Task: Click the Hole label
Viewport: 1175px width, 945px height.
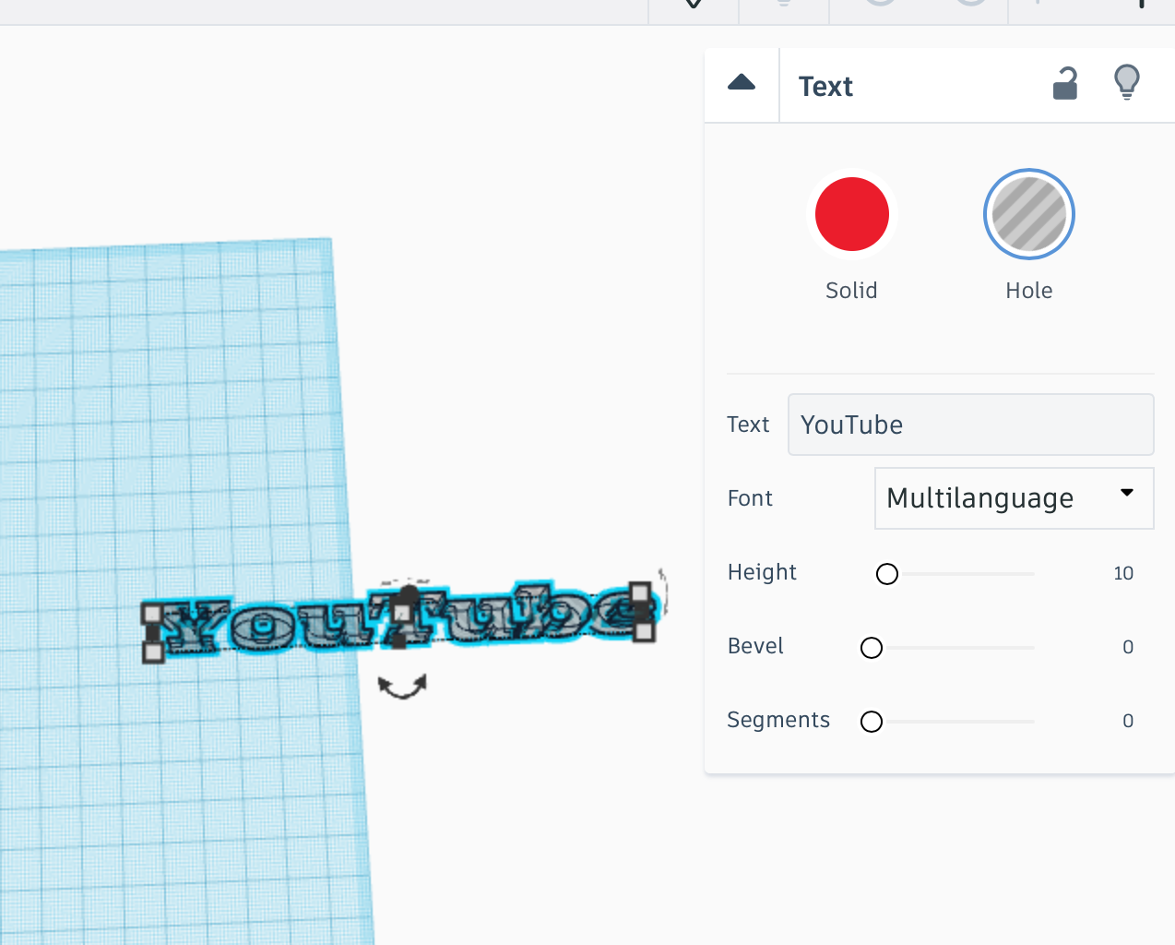Action: (1029, 291)
